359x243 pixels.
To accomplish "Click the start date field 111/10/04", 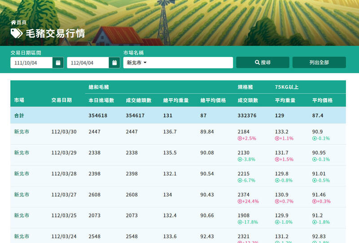I will pyautogui.click(x=31, y=63).
